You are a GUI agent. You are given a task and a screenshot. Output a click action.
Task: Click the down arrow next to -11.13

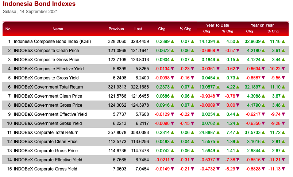283,169
